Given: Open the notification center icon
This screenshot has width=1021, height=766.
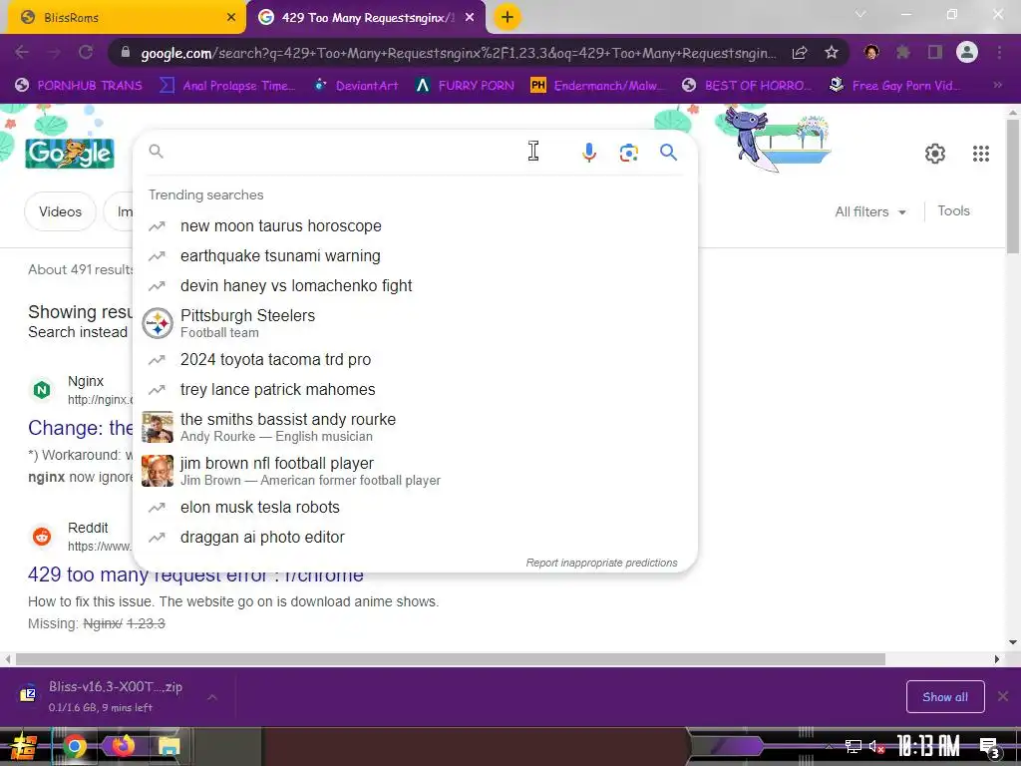Looking at the screenshot, I should 989,747.
